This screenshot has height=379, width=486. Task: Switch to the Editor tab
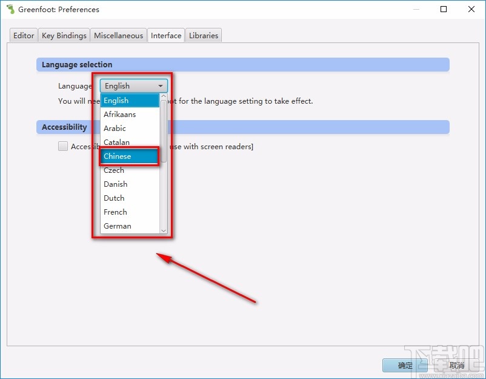coord(24,35)
